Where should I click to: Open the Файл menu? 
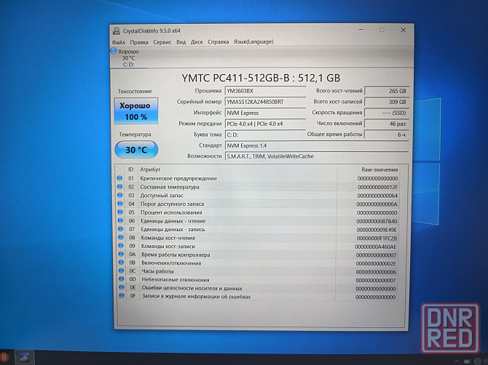118,42
